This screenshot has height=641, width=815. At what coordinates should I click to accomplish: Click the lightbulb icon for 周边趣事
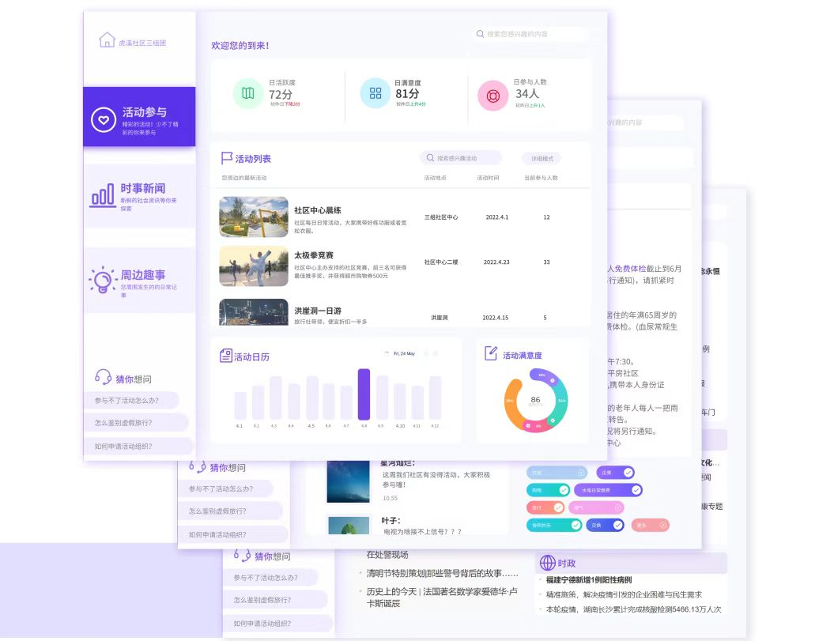[102, 281]
